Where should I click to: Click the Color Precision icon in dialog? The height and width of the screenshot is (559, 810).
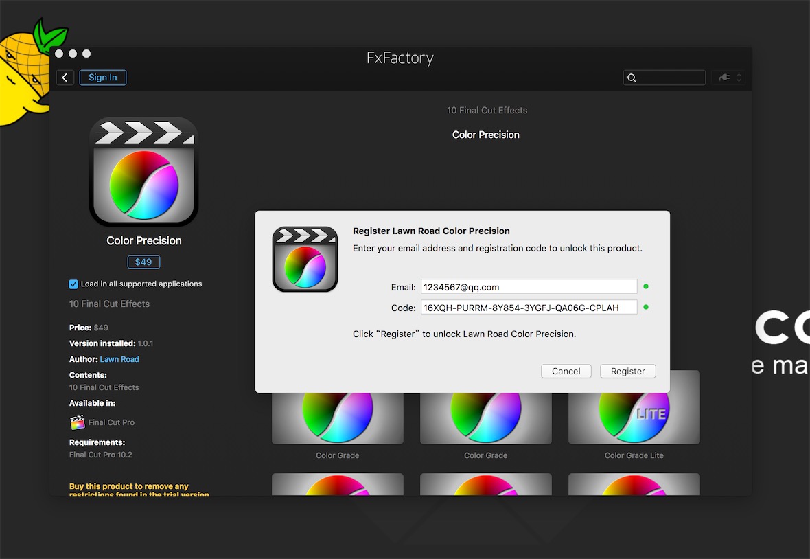[305, 260]
